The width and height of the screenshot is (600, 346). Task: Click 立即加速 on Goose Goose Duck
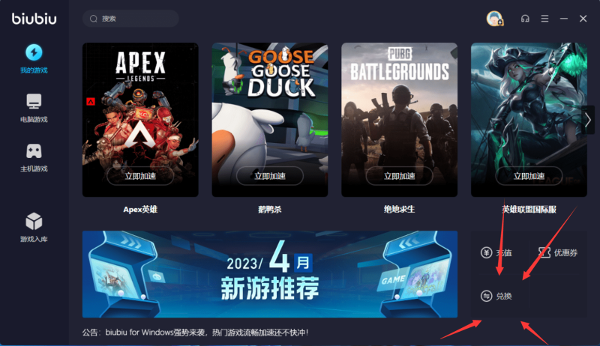point(270,176)
